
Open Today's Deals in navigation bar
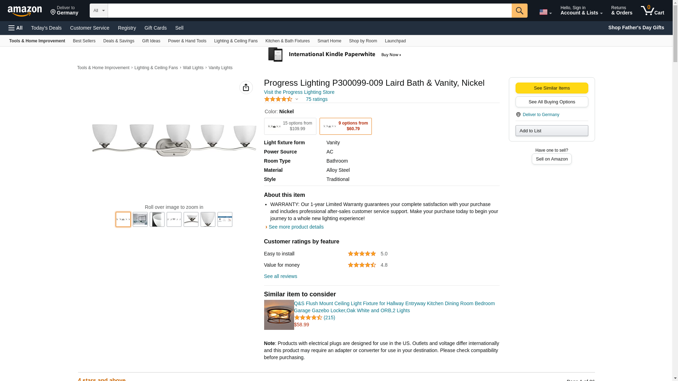[x=46, y=28]
